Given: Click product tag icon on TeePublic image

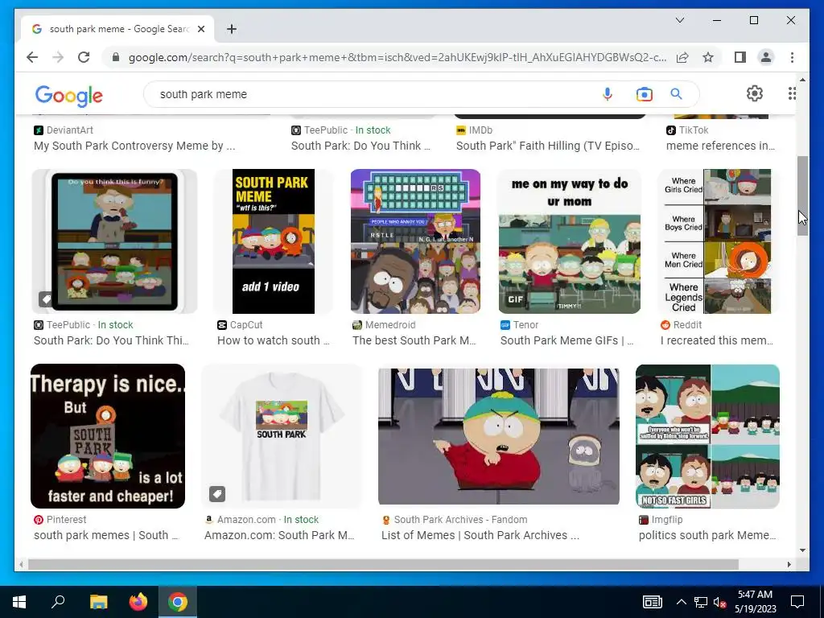Looking at the screenshot, I should (x=46, y=299).
